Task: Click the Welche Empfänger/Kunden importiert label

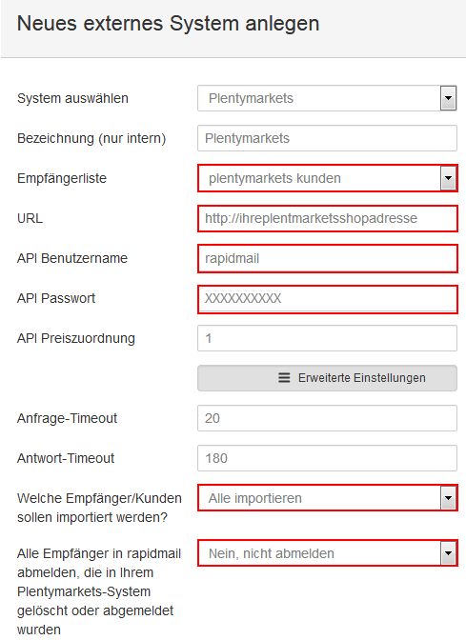Action: coord(99,508)
